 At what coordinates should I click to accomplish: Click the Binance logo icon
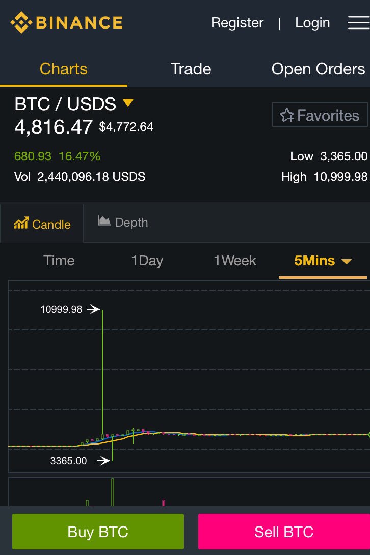pyautogui.click(x=21, y=22)
